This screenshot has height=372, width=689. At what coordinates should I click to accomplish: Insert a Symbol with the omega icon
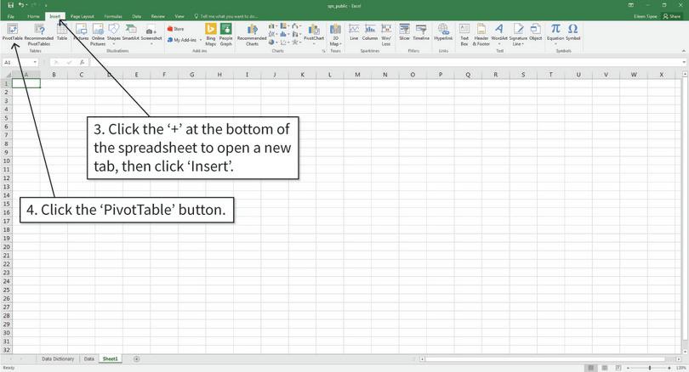573,32
